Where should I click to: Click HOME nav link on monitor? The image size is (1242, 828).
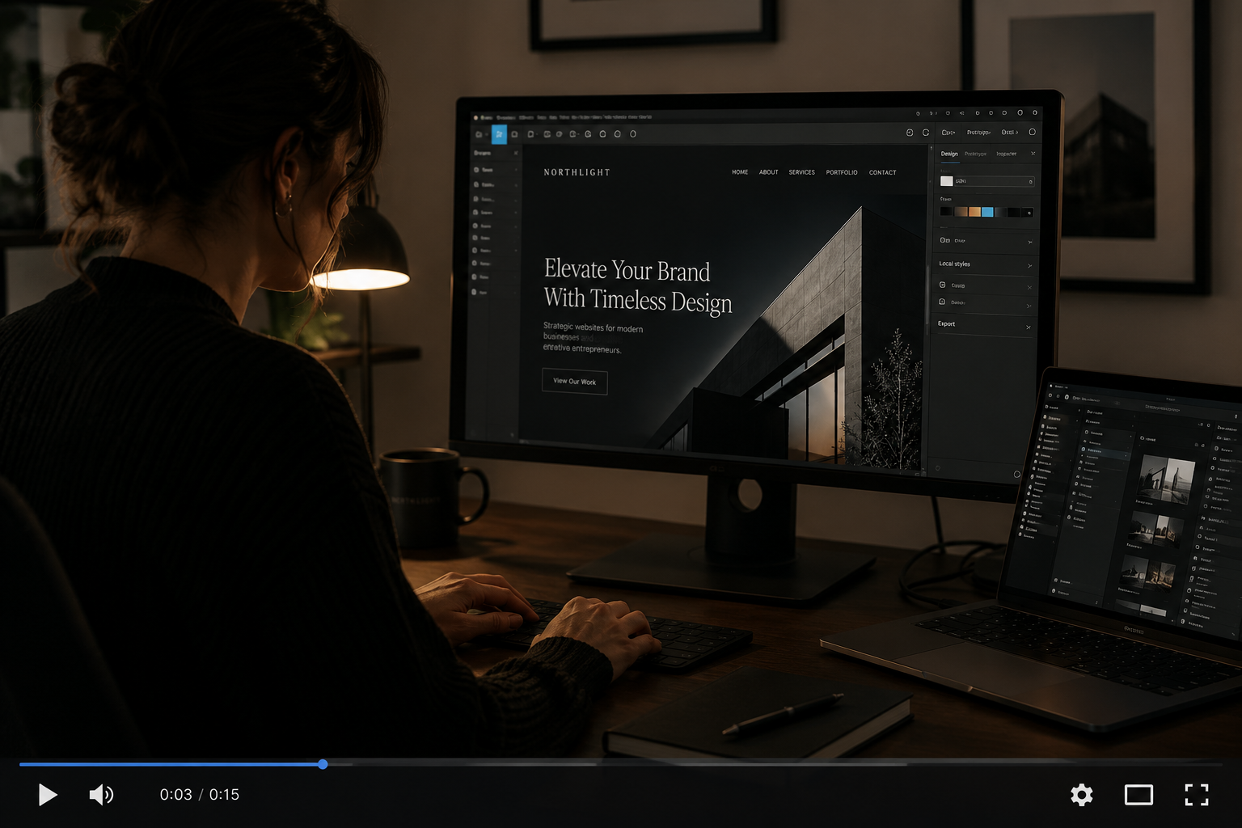740,172
